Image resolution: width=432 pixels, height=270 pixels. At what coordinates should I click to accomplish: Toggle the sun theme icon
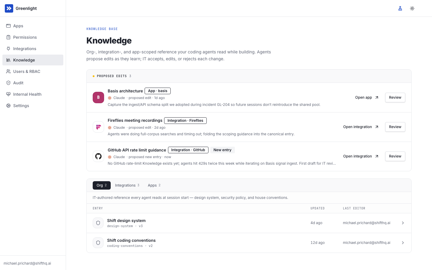(x=412, y=8)
